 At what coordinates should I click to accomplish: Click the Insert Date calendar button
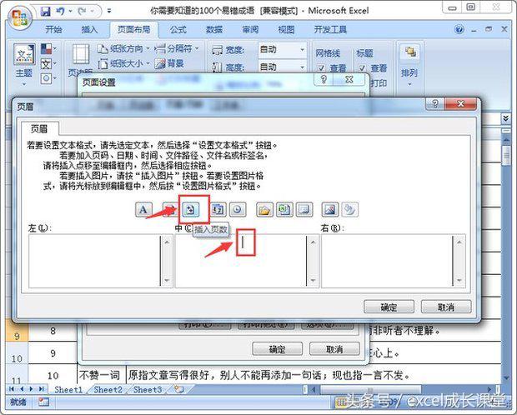pyautogui.click(x=218, y=209)
